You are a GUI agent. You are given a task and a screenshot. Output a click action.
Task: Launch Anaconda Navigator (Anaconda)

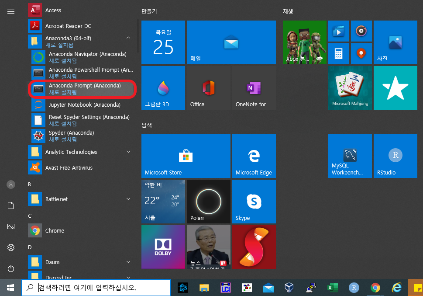point(83,57)
